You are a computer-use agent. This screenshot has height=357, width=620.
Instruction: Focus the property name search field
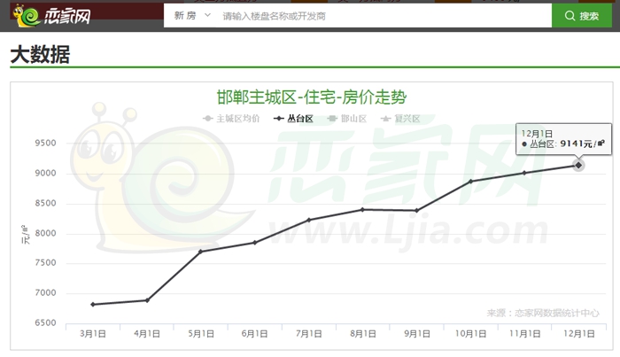coord(384,16)
